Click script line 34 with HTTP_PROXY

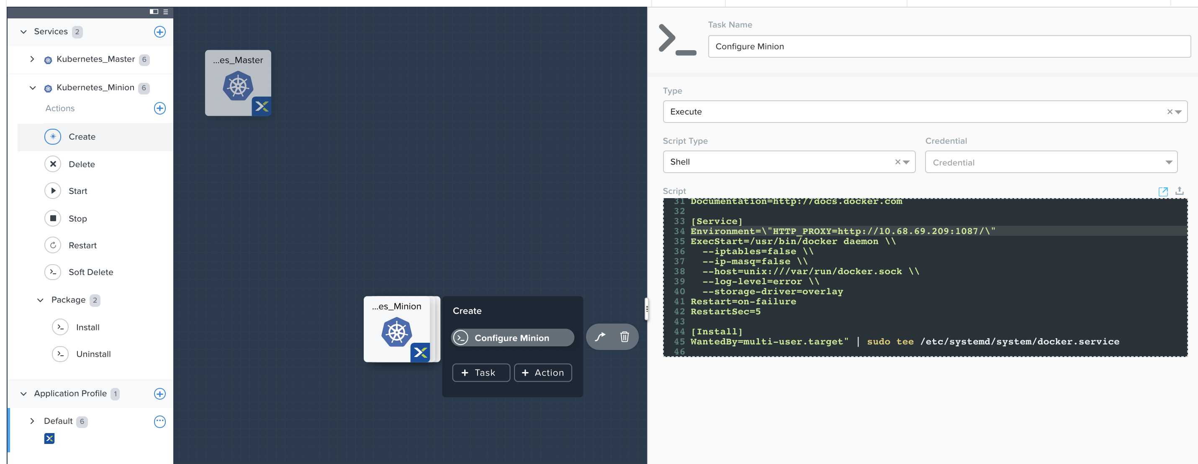pos(843,231)
